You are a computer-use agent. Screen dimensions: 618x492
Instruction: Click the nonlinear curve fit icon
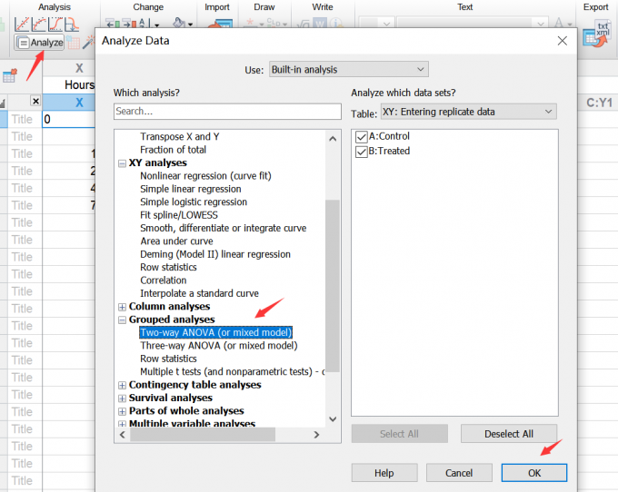pyautogui.click(x=38, y=25)
